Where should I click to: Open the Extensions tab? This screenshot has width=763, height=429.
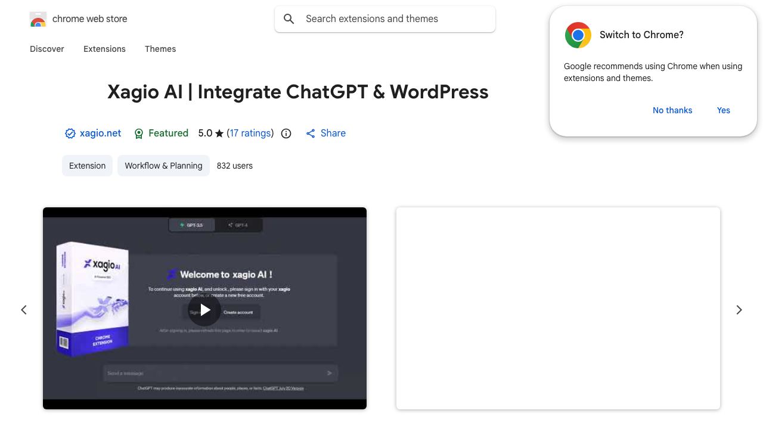coord(104,49)
